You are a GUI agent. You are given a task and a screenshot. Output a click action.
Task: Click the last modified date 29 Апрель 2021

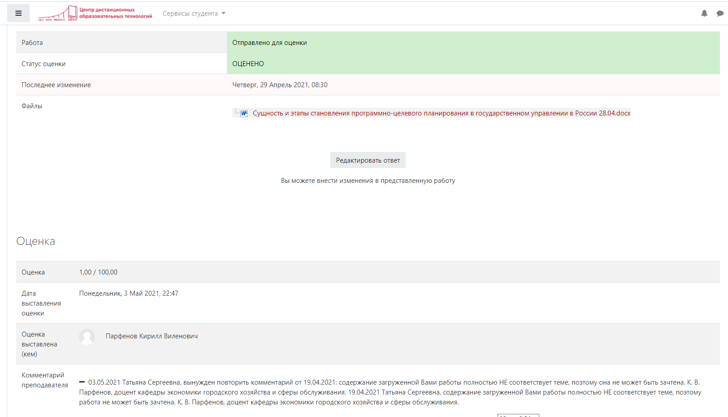(x=280, y=85)
